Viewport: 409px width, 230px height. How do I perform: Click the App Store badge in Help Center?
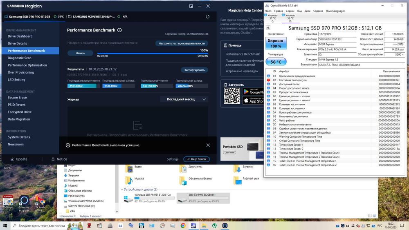click(253, 100)
